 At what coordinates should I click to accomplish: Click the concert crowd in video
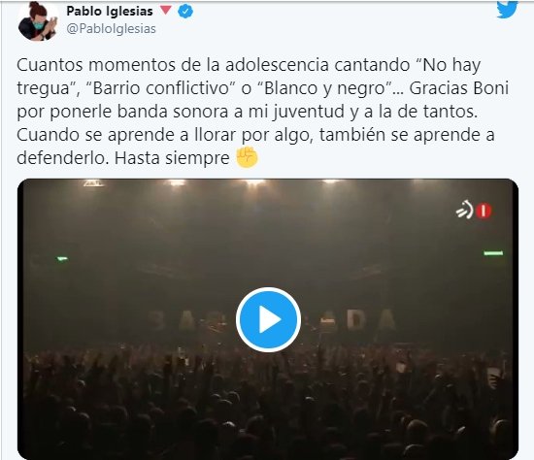(268, 406)
